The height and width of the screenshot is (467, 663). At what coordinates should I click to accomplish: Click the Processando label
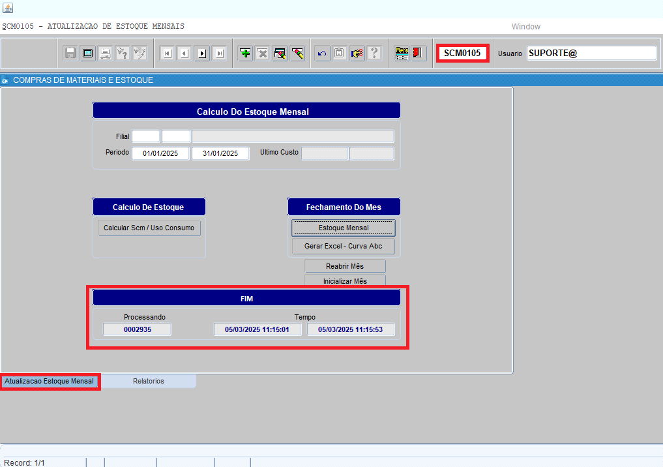click(x=145, y=317)
